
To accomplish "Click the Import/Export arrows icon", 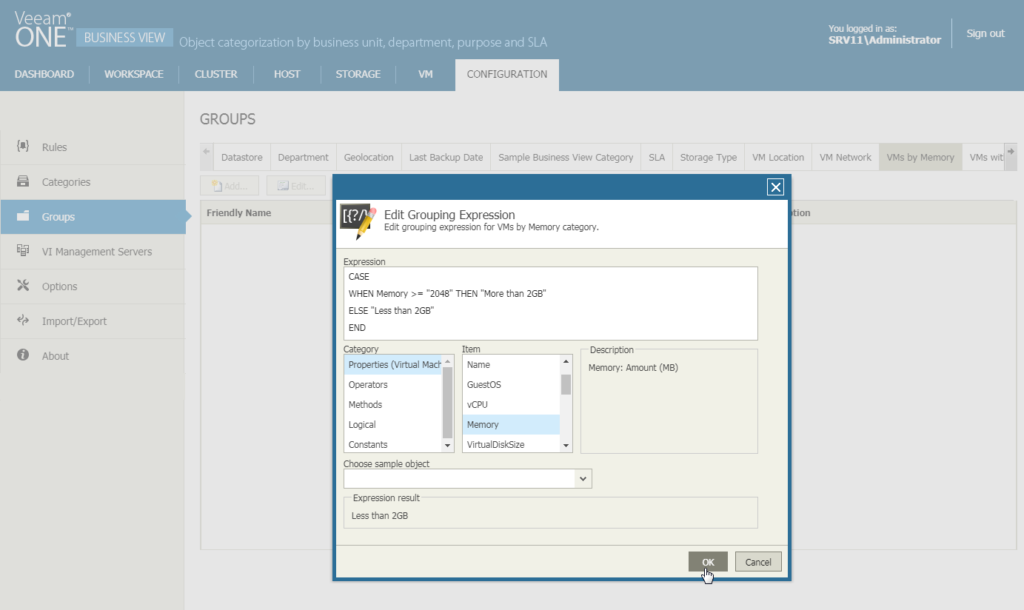I will point(23,321).
